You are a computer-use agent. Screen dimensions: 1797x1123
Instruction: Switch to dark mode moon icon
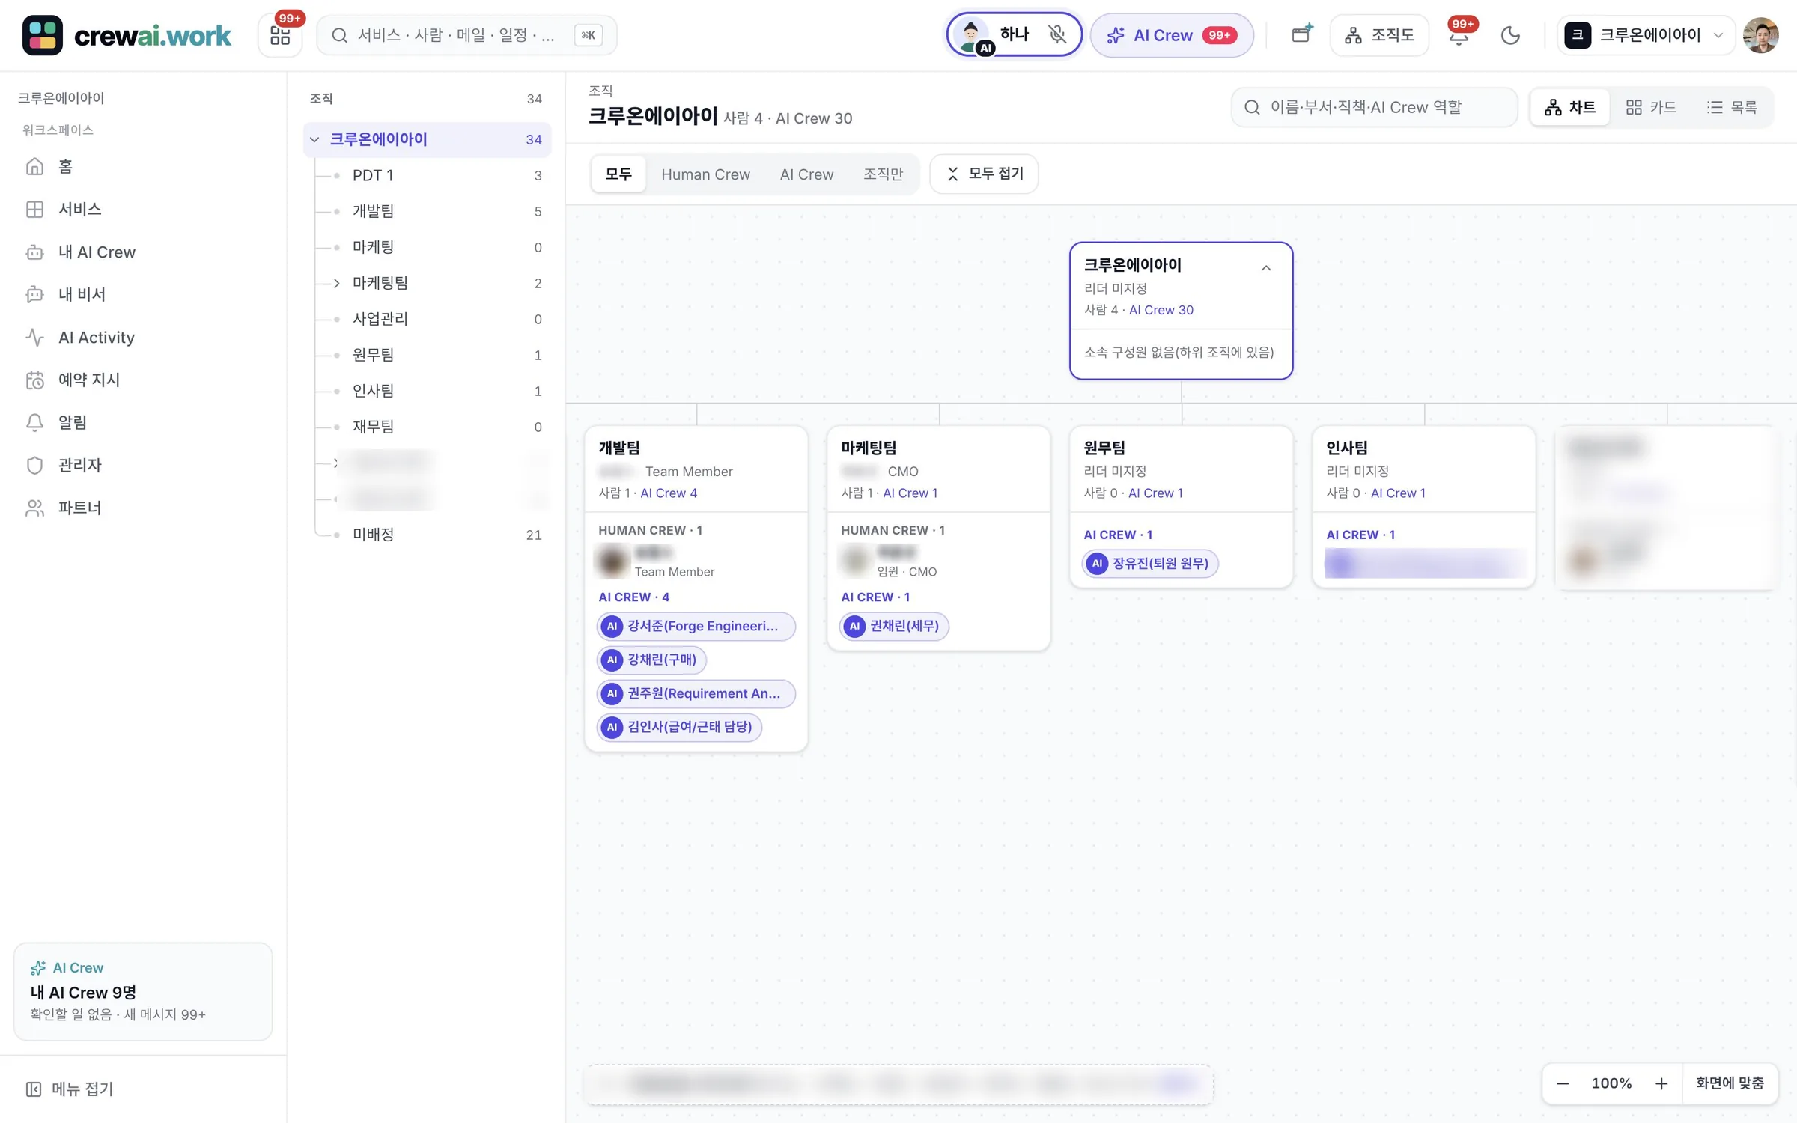[1510, 35]
